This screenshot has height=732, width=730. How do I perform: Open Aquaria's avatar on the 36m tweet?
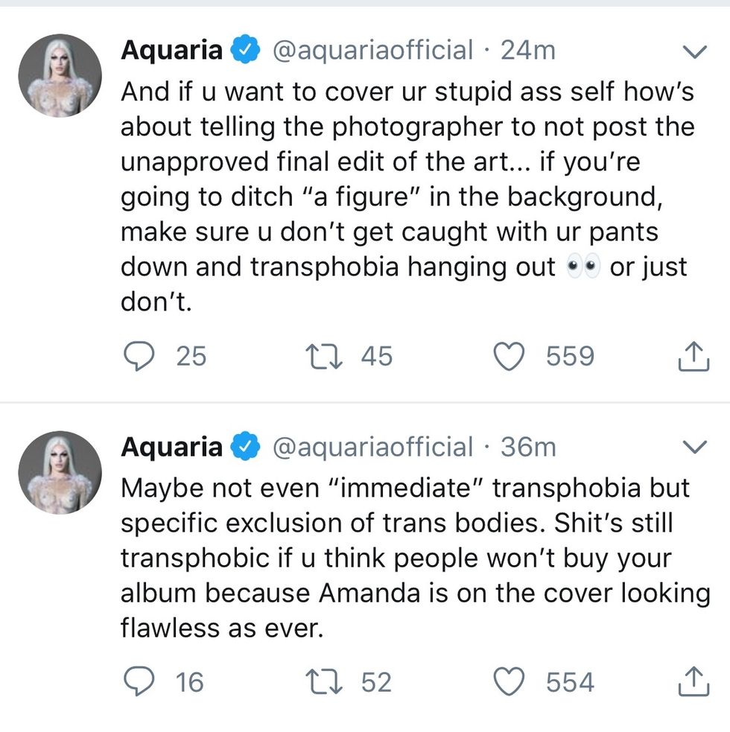coord(60,472)
